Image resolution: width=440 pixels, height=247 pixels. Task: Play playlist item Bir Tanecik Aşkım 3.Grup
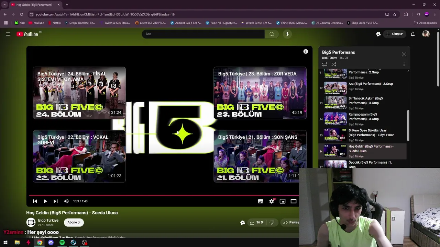363,103
